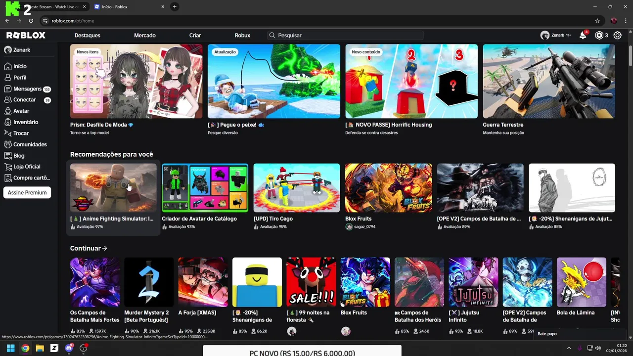Open the Continuar section link
The height and width of the screenshot is (356, 633).
coord(89,248)
